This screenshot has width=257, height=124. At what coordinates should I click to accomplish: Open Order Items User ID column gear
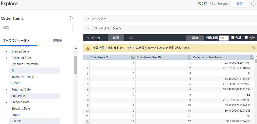point(189,57)
